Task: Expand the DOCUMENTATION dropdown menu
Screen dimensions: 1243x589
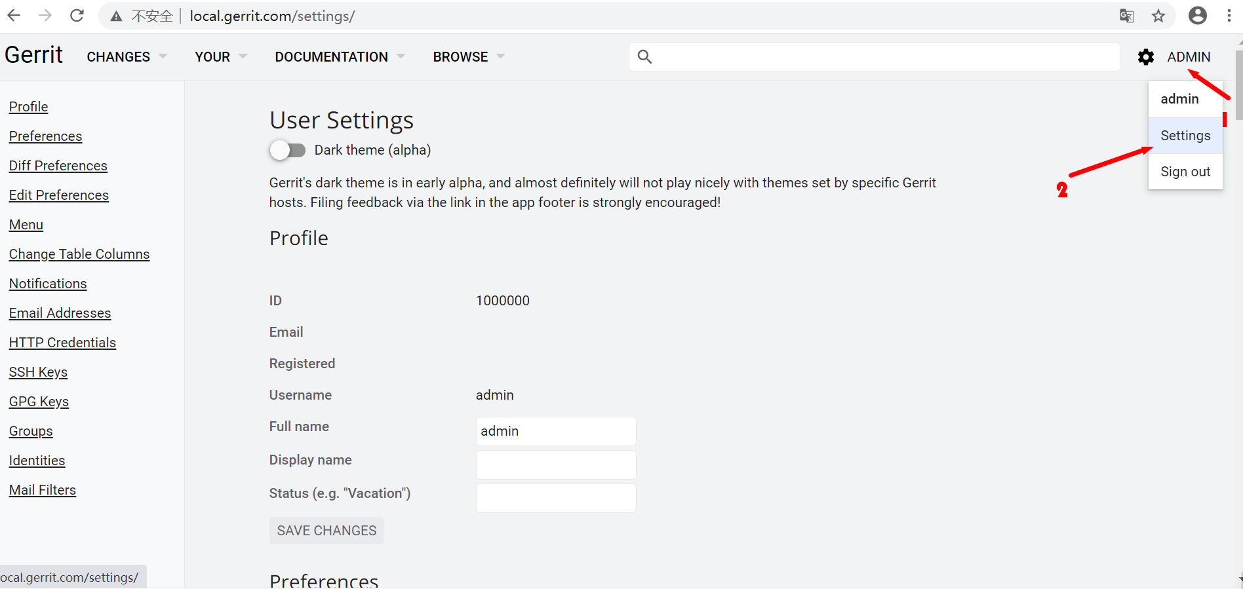Action: 340,57
